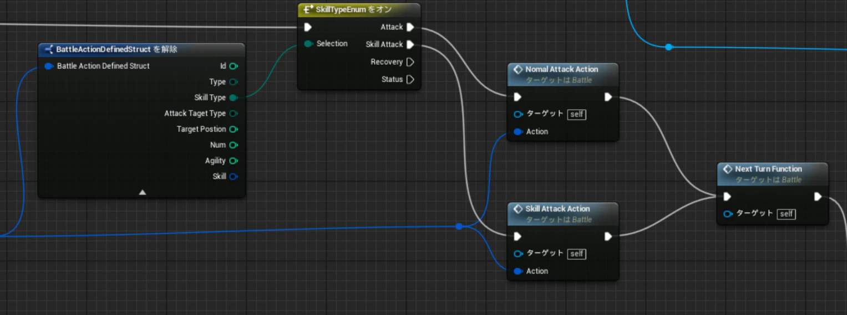847x315 pixels.
Task: Click the self value on Skill Attack Action
Action: coord(577,254)
